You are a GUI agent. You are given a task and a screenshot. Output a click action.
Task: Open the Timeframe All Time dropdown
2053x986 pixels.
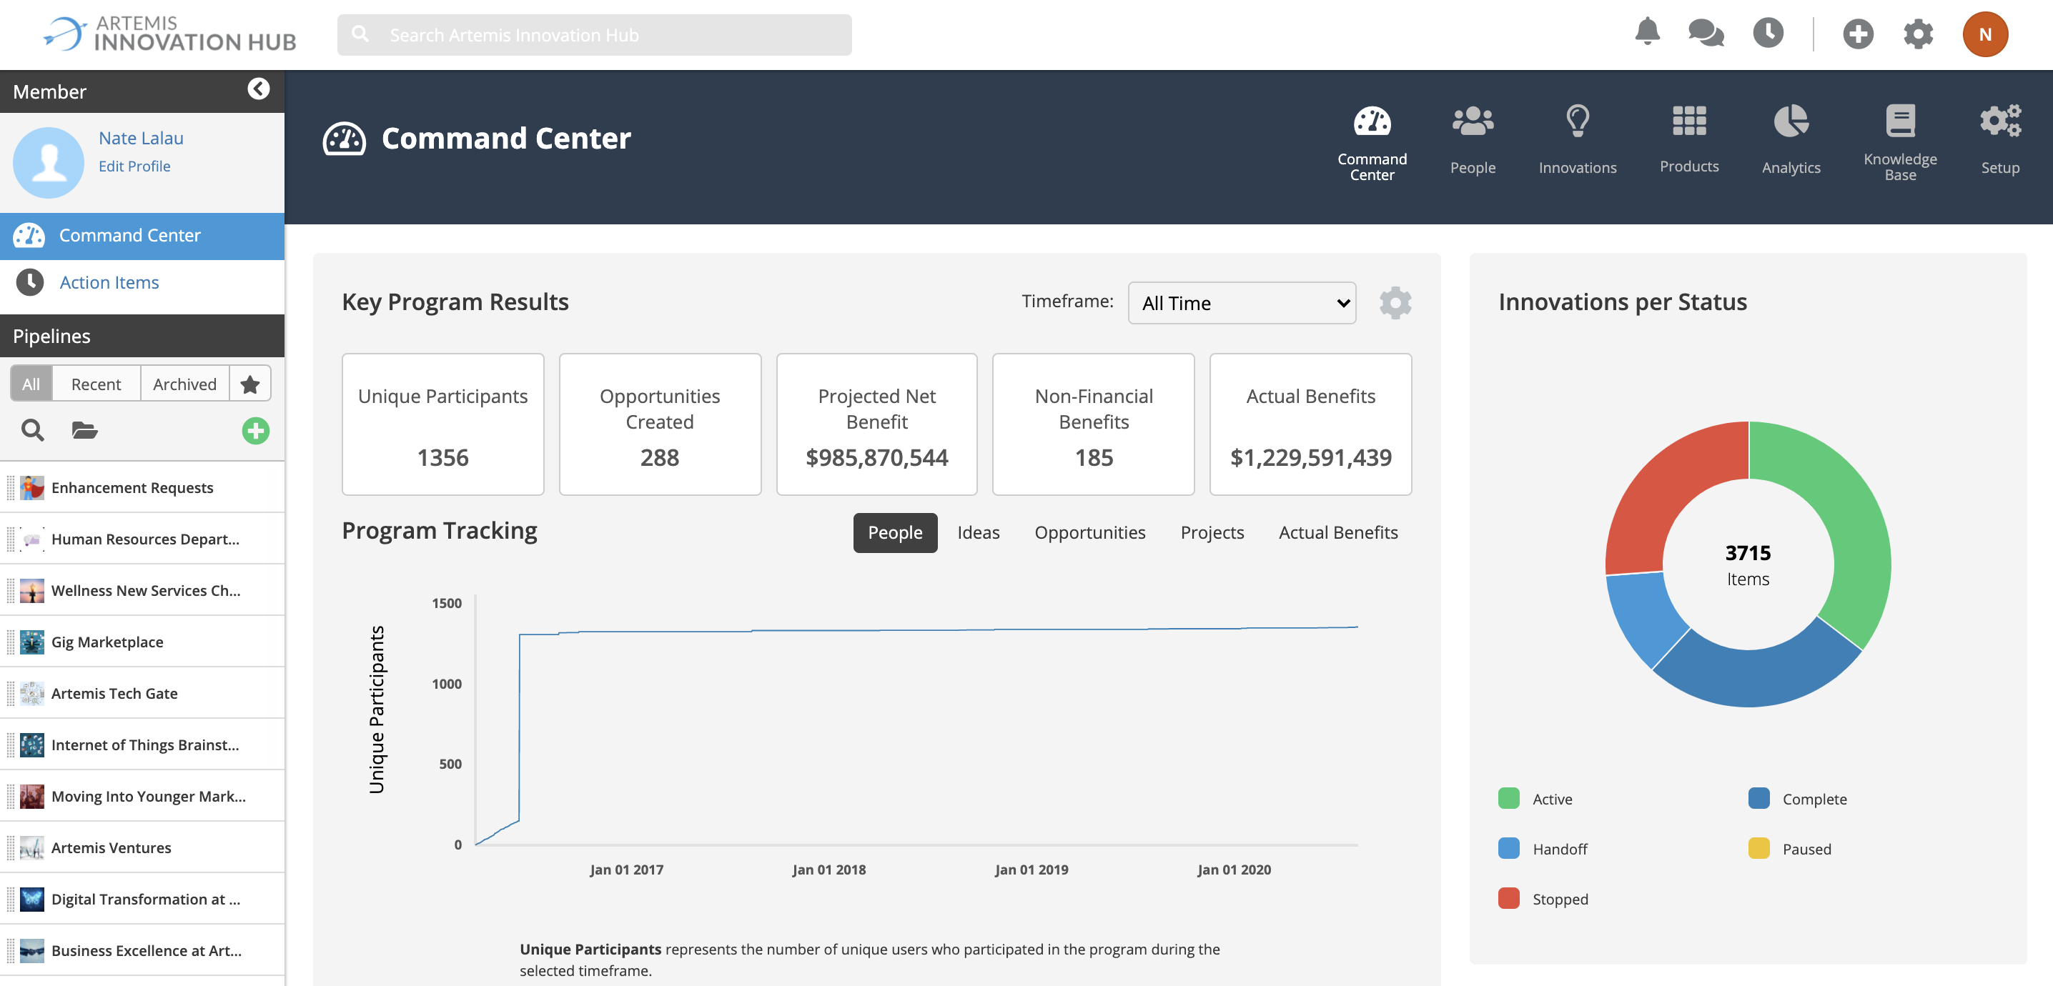coord(1242,303)
